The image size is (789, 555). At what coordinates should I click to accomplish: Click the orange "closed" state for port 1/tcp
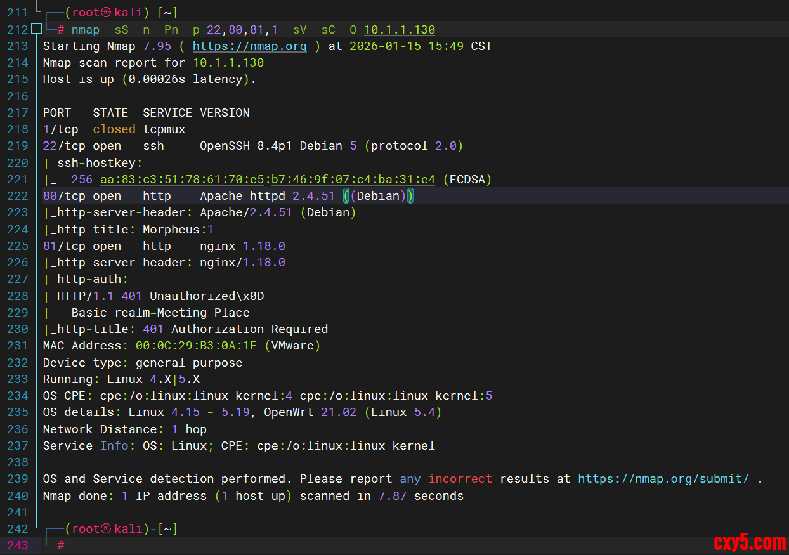tap(114, 129)
